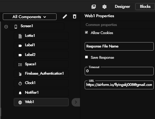The height and width of the screenshot is (119, 155).
Task: Select the Notifier1 component
Action: pyautogui.click(x=41, y=92)
